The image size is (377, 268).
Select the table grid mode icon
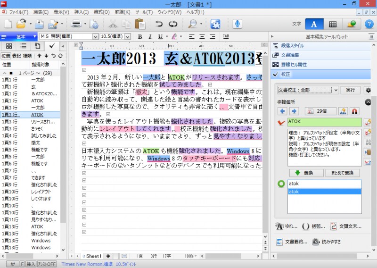click(333, 24)
